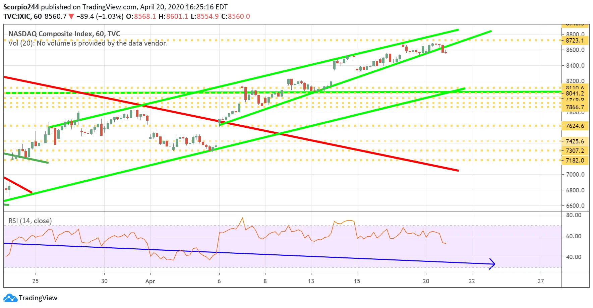Click the −89.4 (−1.03%) change value
This screenshot has height=308, width=593.
click(100, 16)
